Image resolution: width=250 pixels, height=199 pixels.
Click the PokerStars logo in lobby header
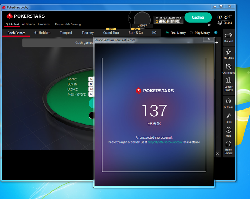(25, 16)
